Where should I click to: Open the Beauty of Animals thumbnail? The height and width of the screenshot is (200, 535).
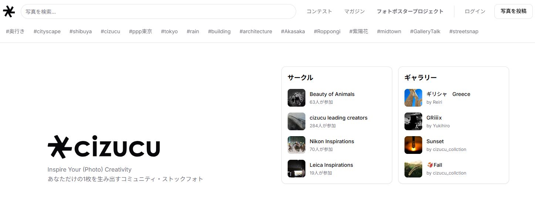297,98
